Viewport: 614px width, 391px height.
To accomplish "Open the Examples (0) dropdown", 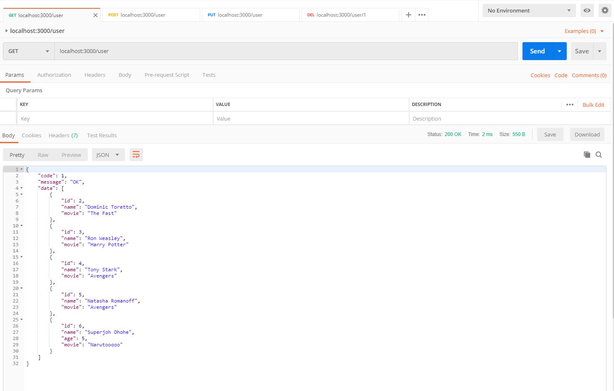I will [x=584, y=31].
